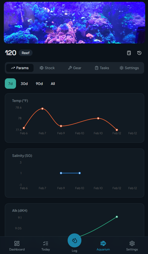Choose the 90d time range
148x254 pixels.
[x=39, y=84]
